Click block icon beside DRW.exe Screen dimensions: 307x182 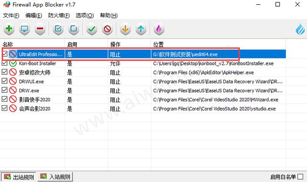(x=13, y=90)
